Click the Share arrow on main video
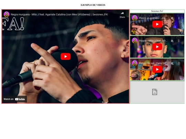Viewport: 186px width, 139px height. pyautogui.click(x=122, y=15)
